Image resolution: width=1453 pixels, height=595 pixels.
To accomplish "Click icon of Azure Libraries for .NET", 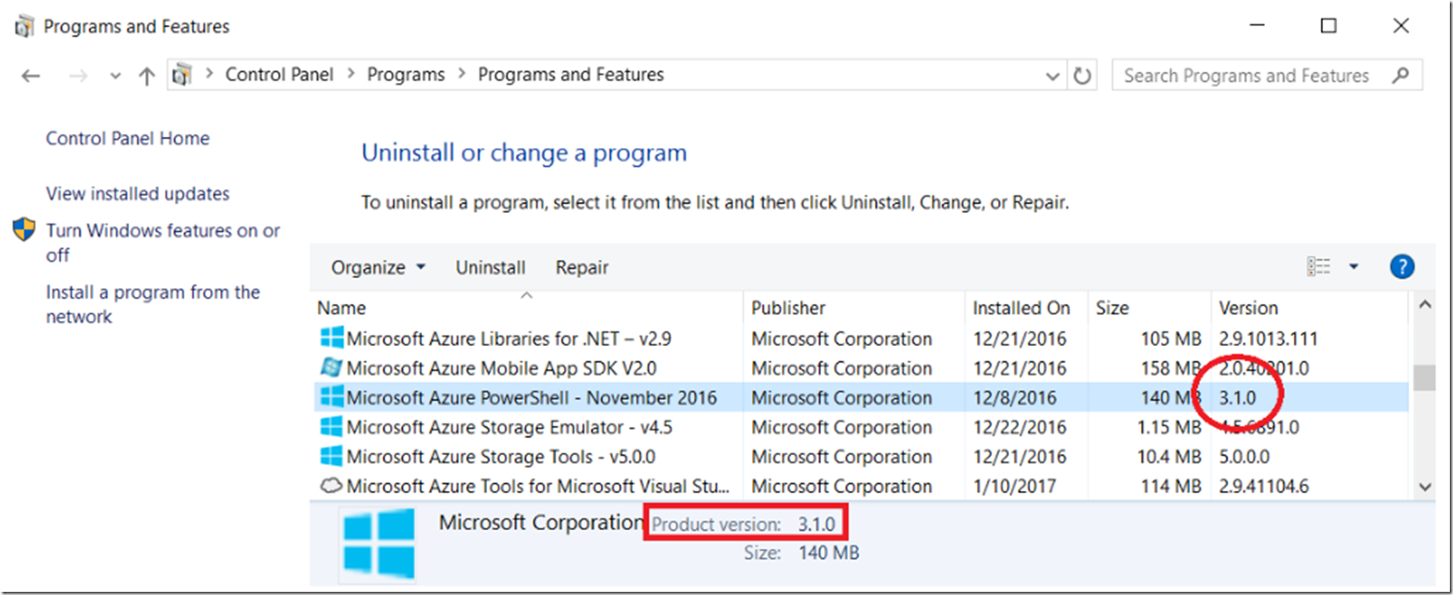I will click(x=331, y=338).
